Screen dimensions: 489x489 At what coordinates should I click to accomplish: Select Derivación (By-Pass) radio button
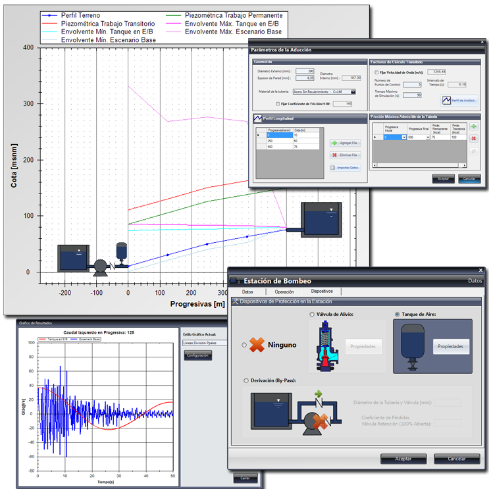pos(246,380)
